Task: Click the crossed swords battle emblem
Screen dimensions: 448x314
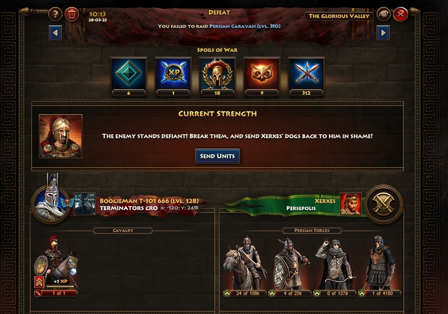Action: [x=384, y=204]
